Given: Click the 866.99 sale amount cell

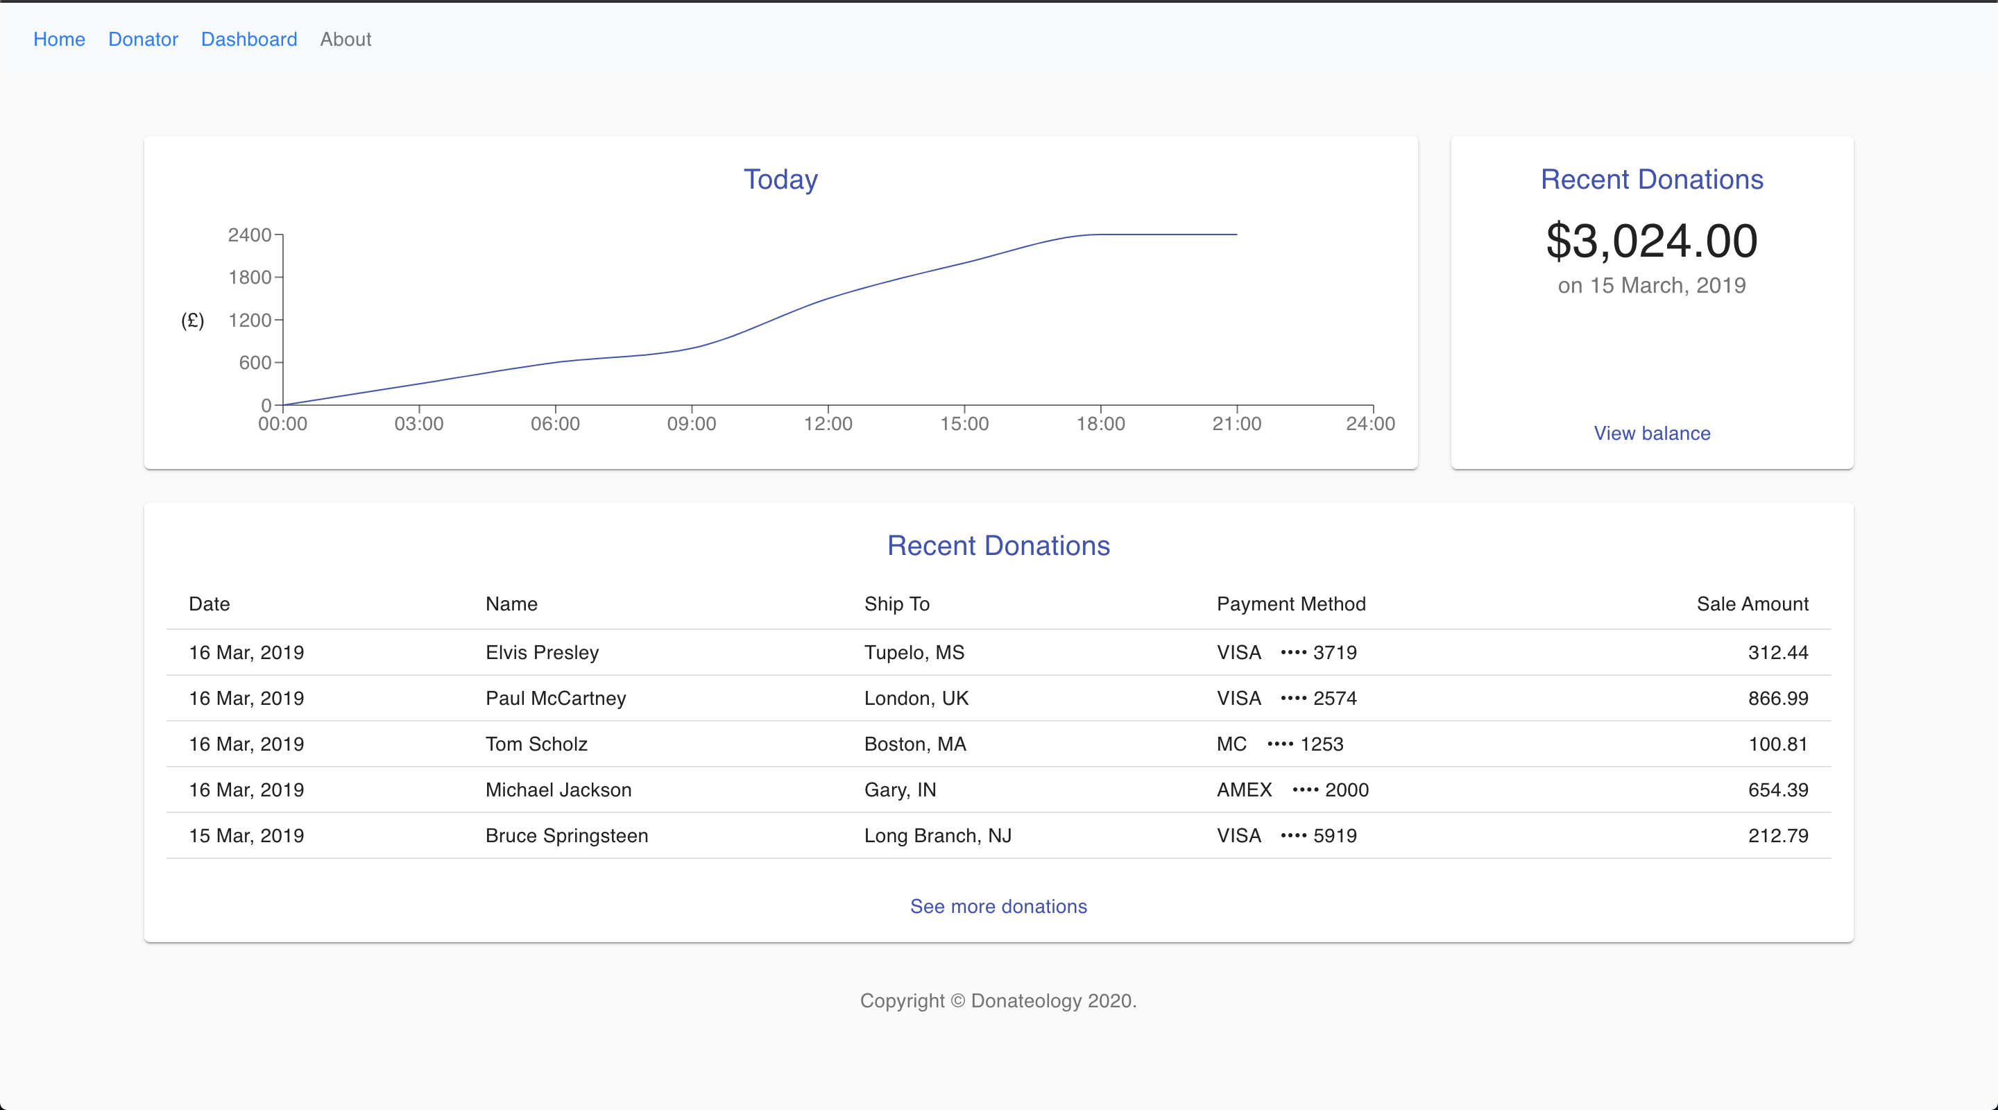Looking at the screenshot, I should click(x=1777, y=698).
